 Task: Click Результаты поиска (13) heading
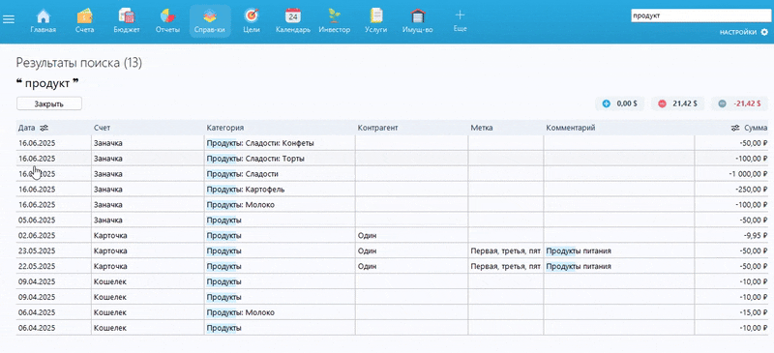pos(79,63)
